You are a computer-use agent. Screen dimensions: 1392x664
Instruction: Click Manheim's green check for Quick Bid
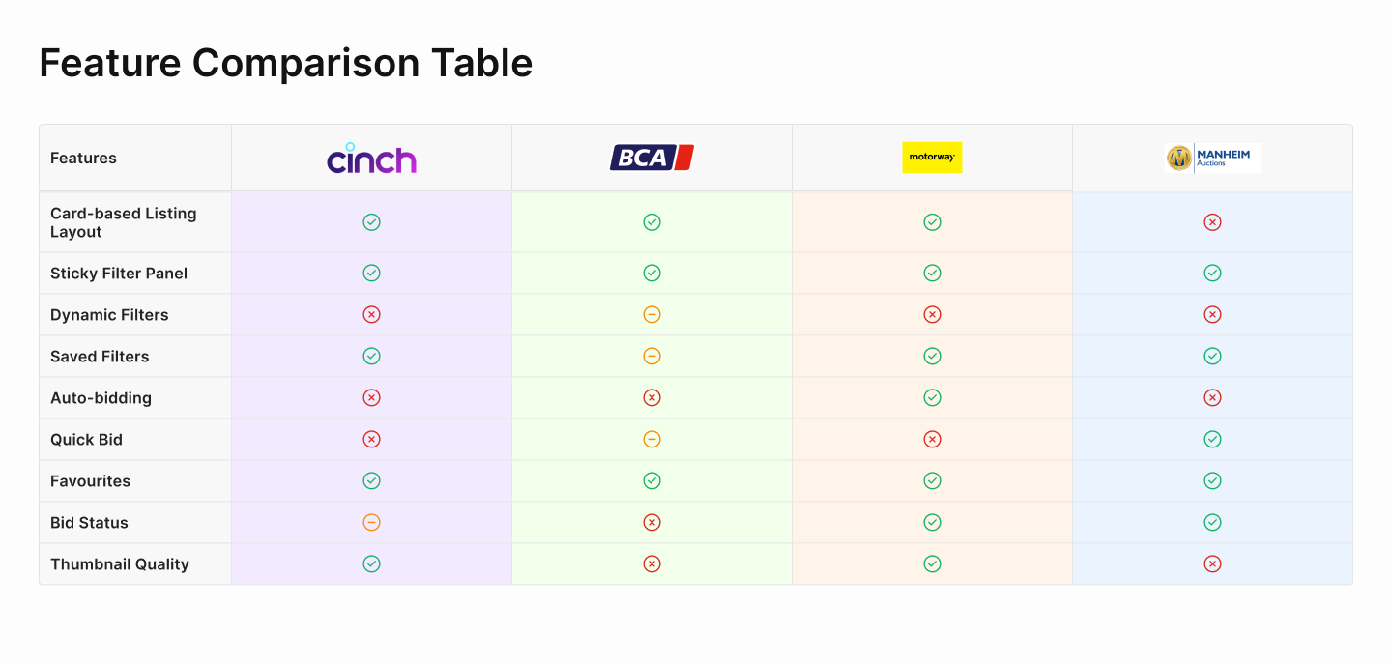[x=1212, y=440]
